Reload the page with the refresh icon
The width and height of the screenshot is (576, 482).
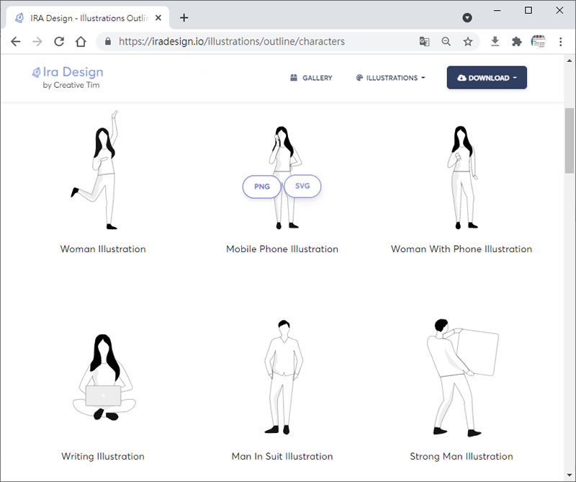click(x=59, y=42)
